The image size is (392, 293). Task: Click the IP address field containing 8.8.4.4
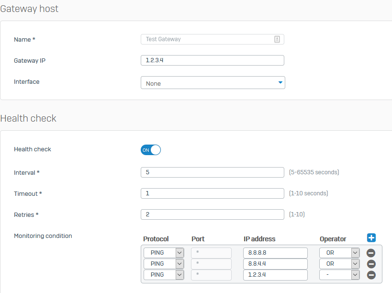point(275,264)
